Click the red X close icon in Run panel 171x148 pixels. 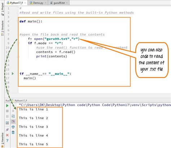click(7, 135)
